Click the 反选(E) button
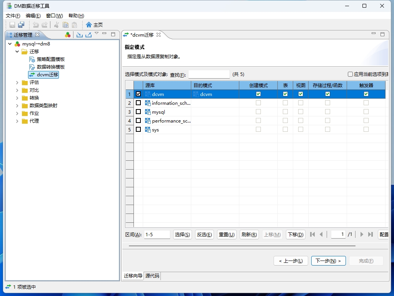 [x=204, y=234]
